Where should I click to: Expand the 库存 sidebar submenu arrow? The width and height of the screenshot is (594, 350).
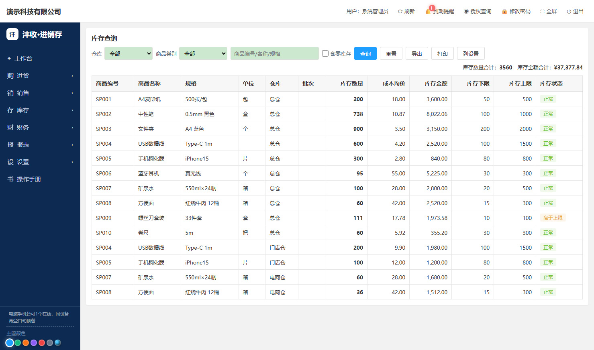[x=72, y=110]
